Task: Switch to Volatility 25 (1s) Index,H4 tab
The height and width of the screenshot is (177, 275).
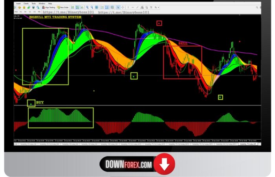Action: pos(50,144)
